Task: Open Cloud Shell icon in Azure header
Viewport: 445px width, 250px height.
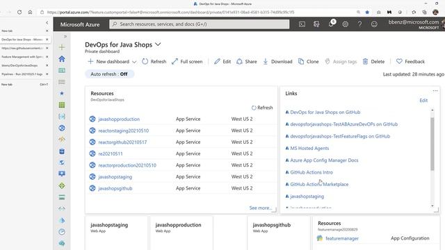Action: tap(302, 24)
